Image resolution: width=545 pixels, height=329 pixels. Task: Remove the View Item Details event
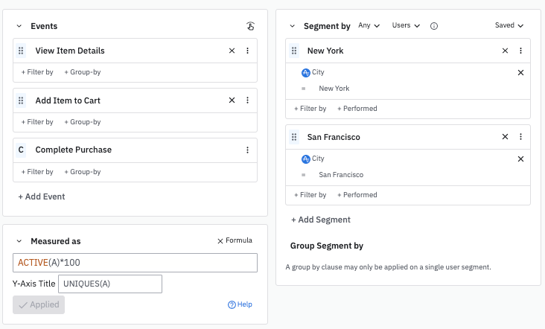point(232,51)
